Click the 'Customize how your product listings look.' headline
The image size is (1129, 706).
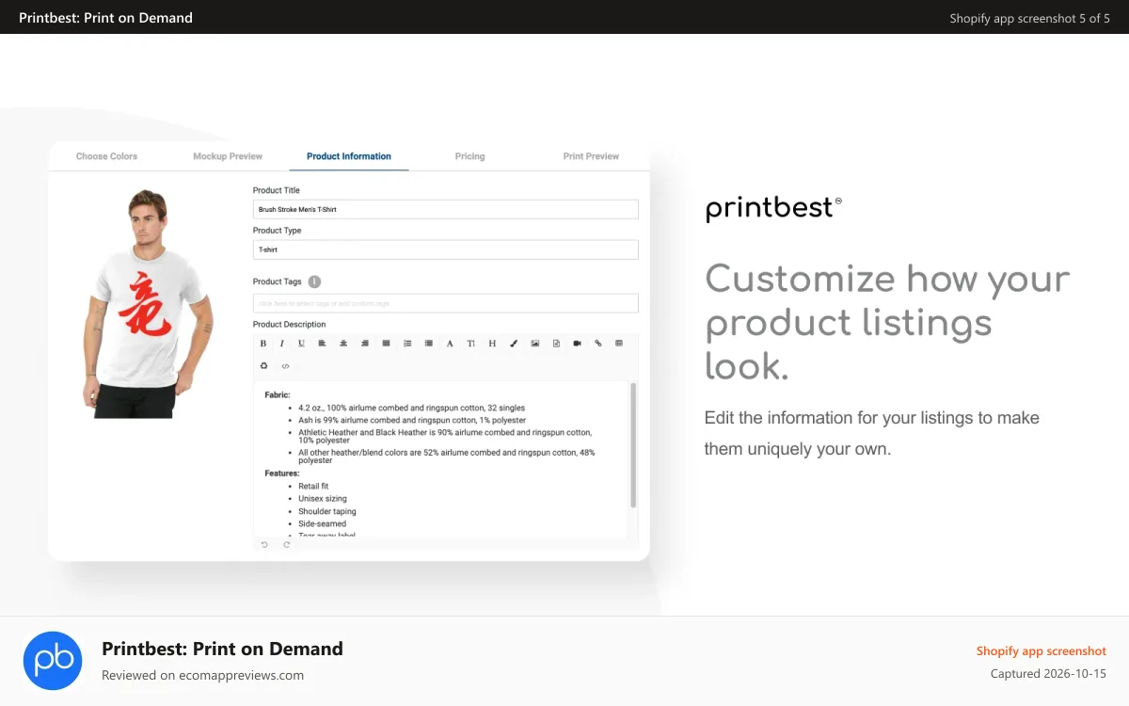(887, 323)
